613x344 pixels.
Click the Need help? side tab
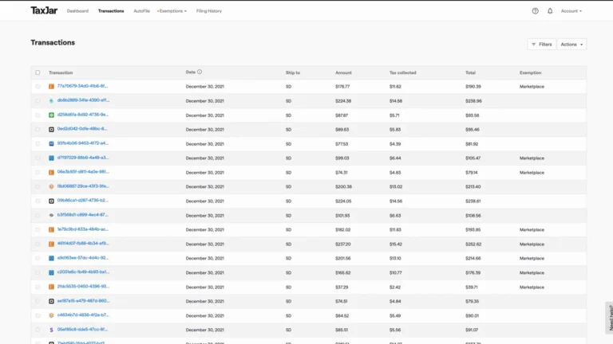tap(610, 318)
